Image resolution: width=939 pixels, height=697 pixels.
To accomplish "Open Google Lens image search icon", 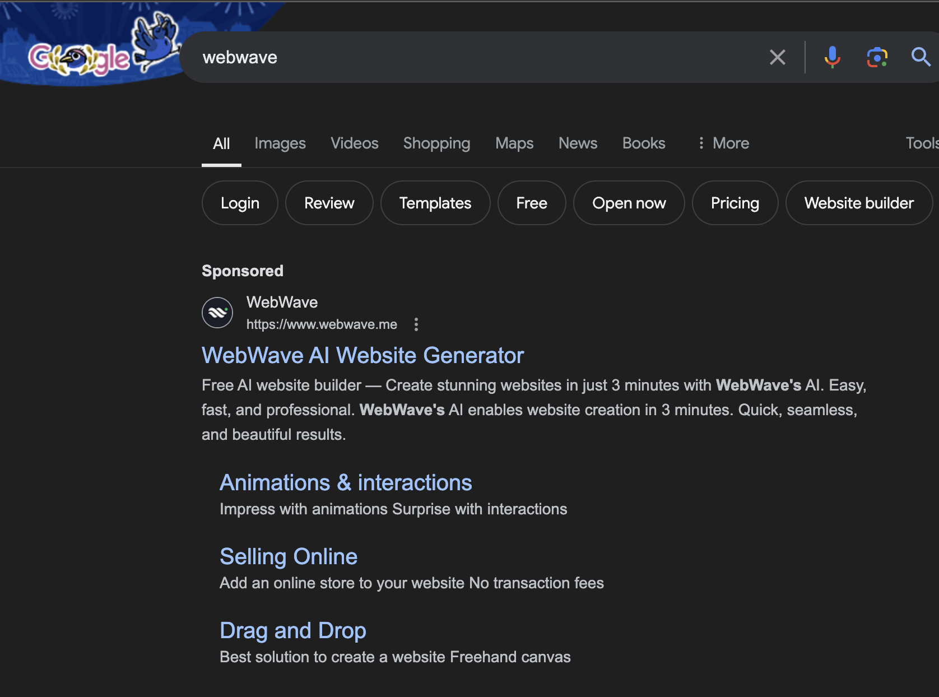I will coord(877,57).
